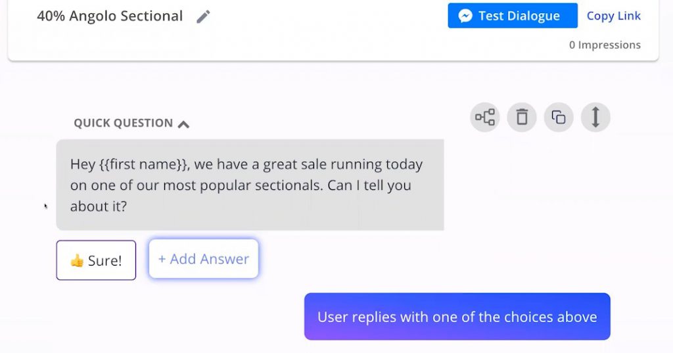
Task: Delete the Quick Question block via trash icon
Action: click(522, 117)
